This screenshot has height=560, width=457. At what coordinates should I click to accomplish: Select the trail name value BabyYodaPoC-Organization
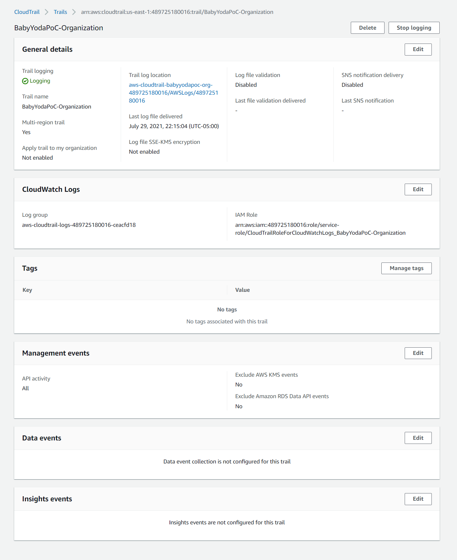pos(57,107)
